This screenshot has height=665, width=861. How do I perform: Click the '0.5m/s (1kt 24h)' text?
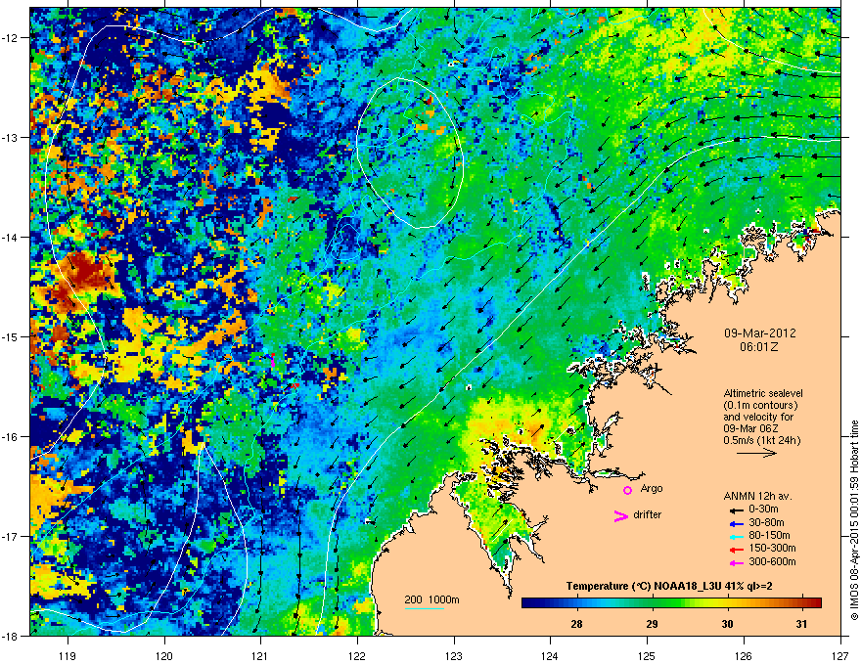click(x=761, y=440)
